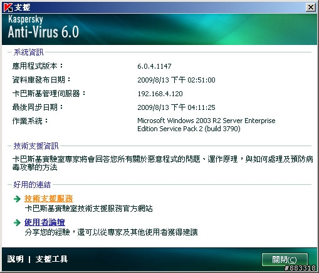Click the 卡巴斯基管理伺服器 label
Image resolution: width=319 pixels, height=273 pixels.
coord(49,94)
